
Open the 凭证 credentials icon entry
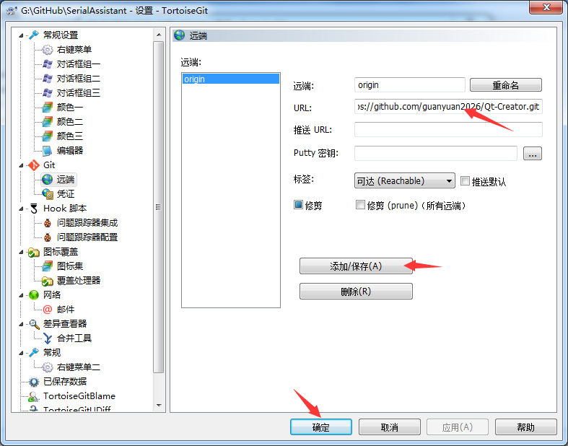point(48,194)
